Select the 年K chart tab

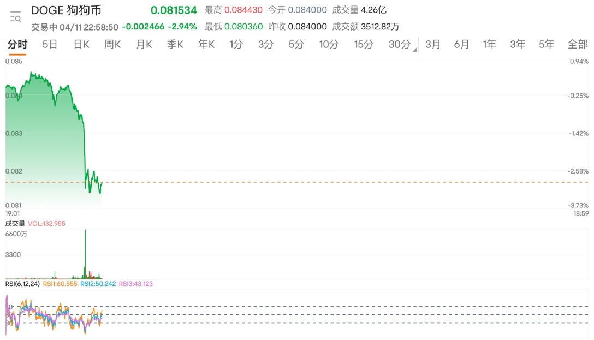(x=206, y=44)
